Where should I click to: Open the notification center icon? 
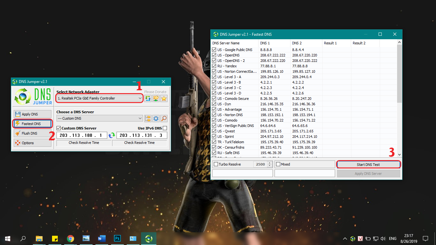(x=425, y=238)
